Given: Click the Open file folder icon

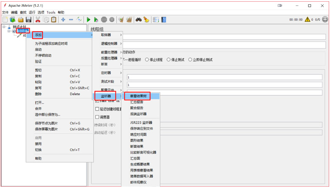Looking at the screenshot, I should 20,20.
